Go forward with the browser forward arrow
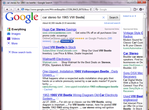149x110 pixels. tap(12, 9)
